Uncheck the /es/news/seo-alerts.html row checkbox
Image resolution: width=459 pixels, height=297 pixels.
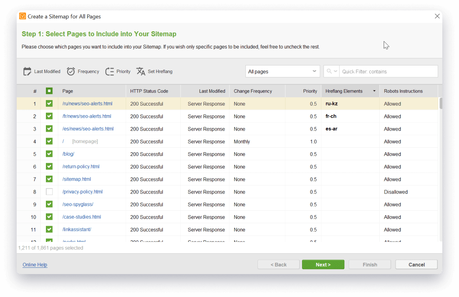point(49,129)
